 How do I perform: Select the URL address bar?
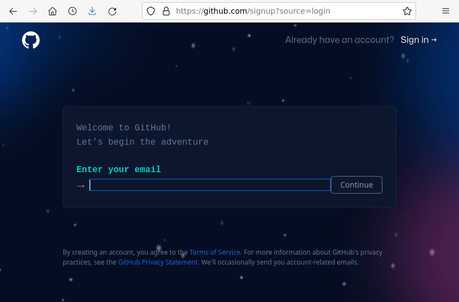click(x=275, y=11)
